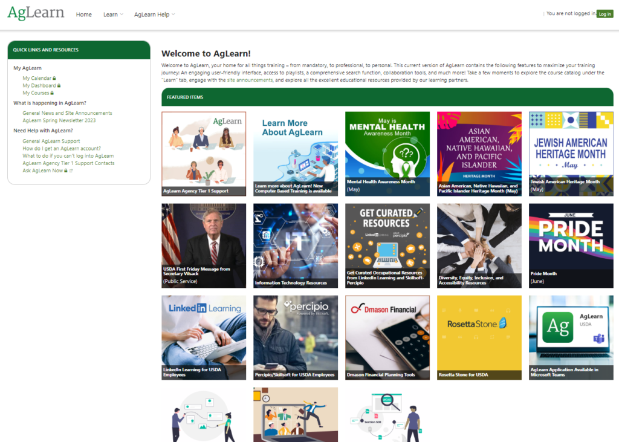Open the My Dashboard link

[x=39, y=85]
